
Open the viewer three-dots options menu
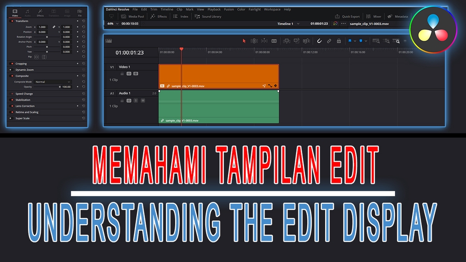(344, 23)
